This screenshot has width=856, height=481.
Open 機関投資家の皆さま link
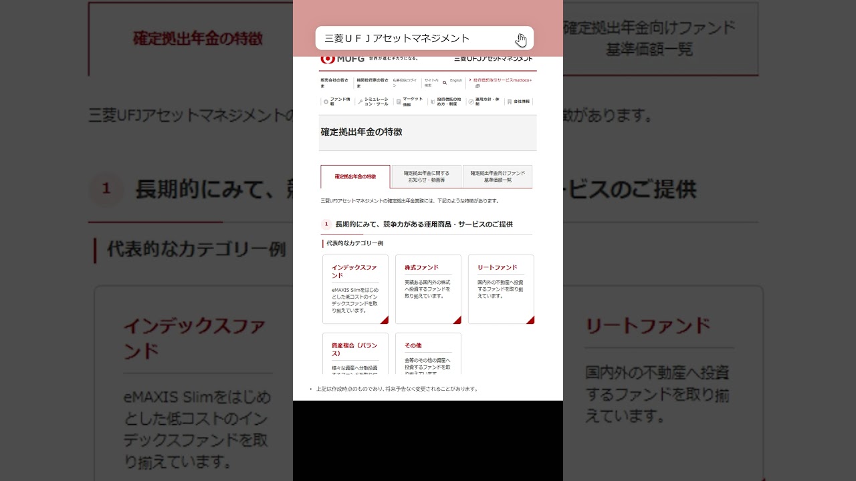pyautogui.click(x=372, y=83)
